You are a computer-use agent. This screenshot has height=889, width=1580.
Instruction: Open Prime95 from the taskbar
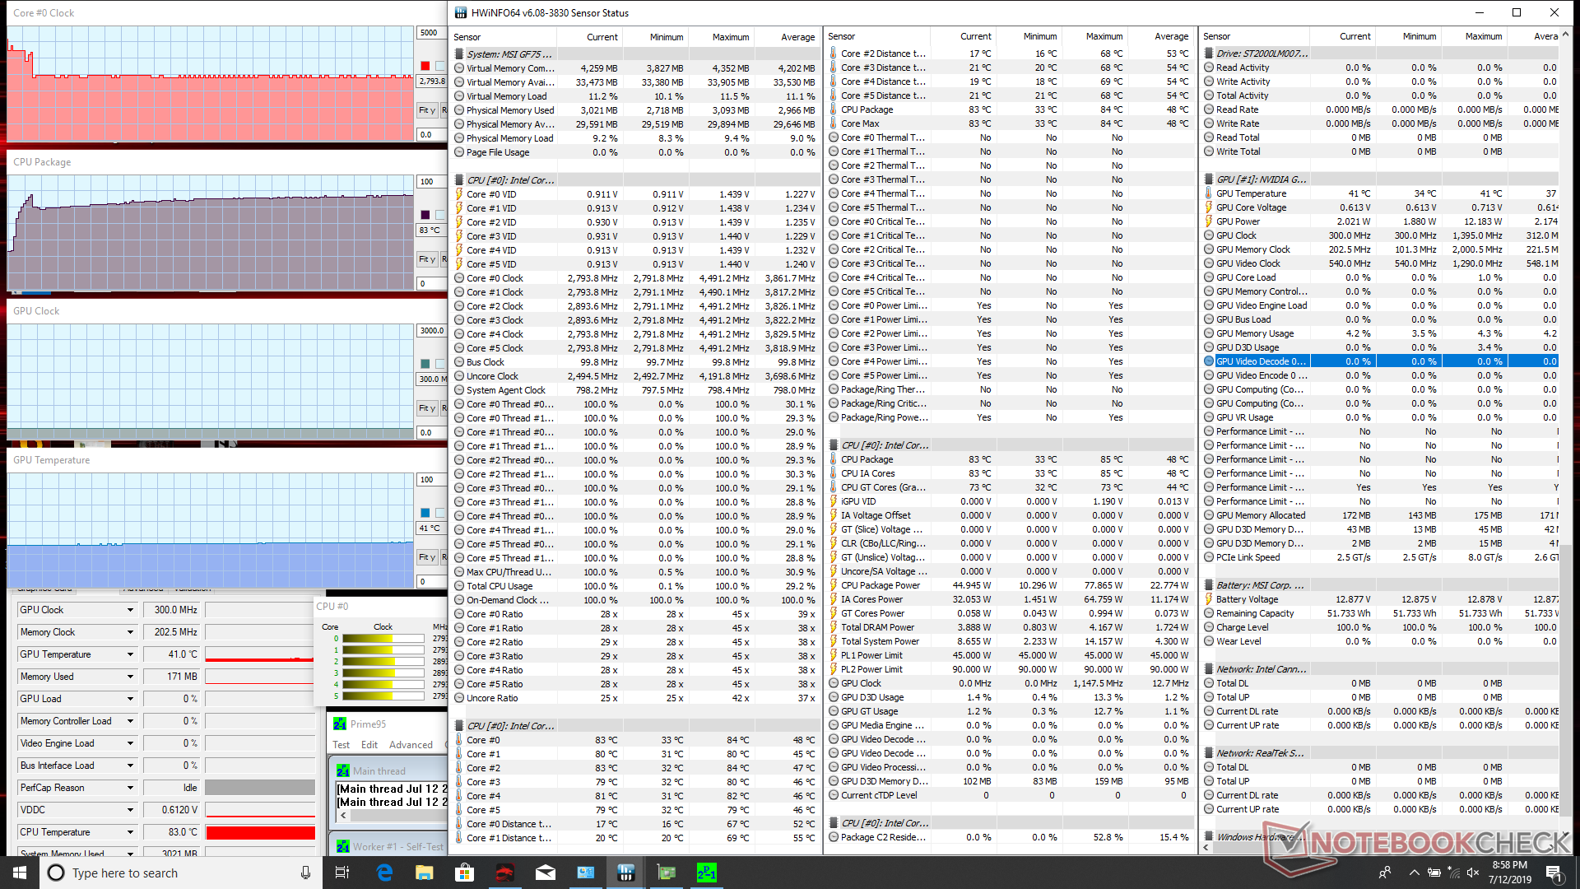[x=706, y=873]
